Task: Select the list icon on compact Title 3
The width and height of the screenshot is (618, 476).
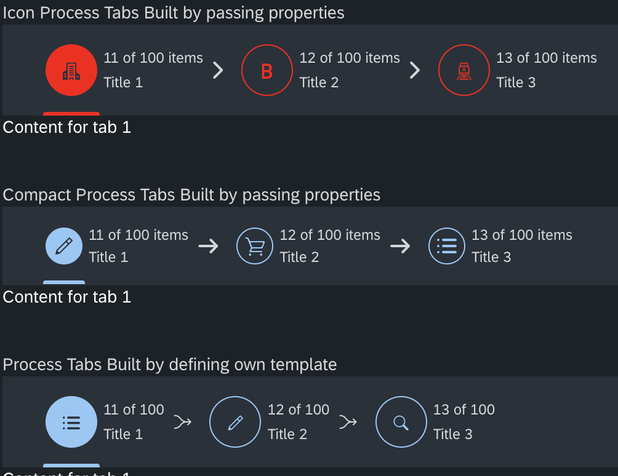Action: (447, 245)
